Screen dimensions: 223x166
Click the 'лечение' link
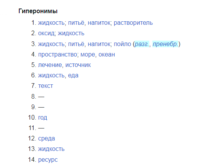pos(50,65)
